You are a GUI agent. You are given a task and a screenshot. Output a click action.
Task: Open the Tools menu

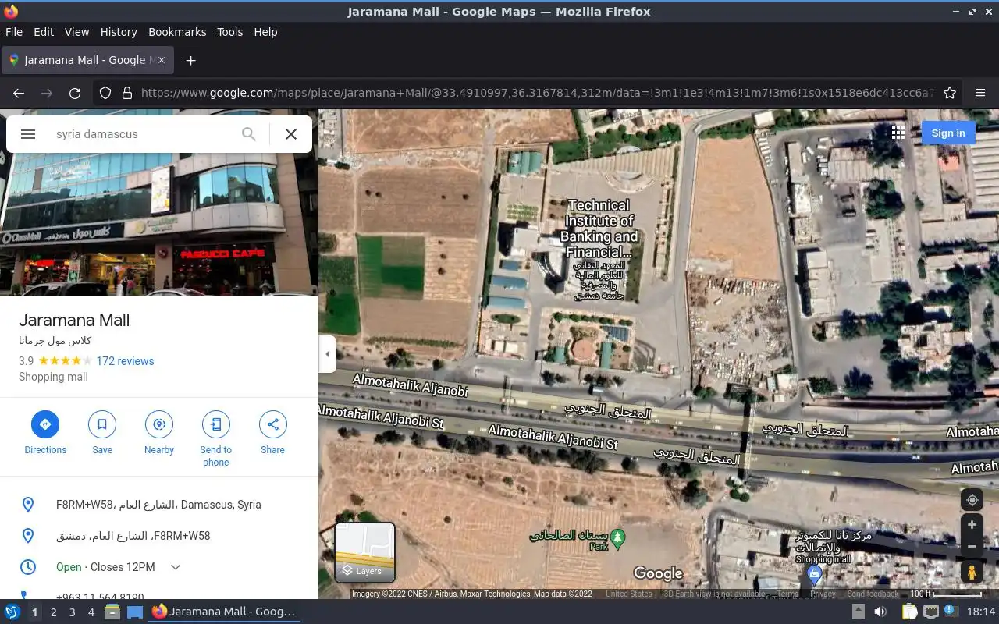(229, 32)
